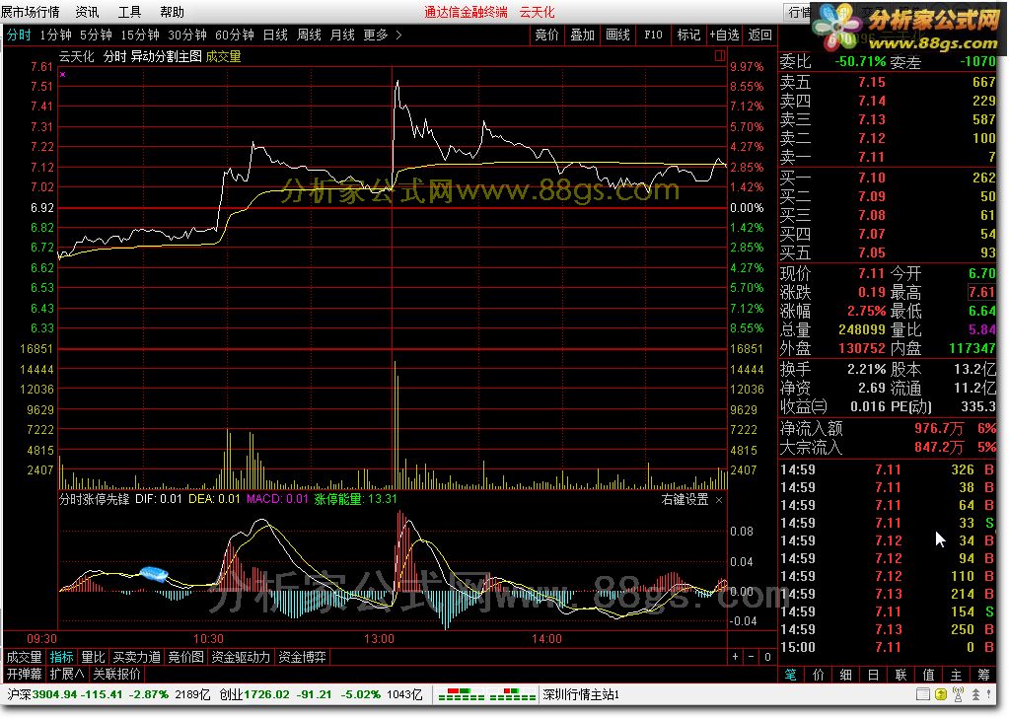Switch to the 60分钟 chart

[234, 35]
